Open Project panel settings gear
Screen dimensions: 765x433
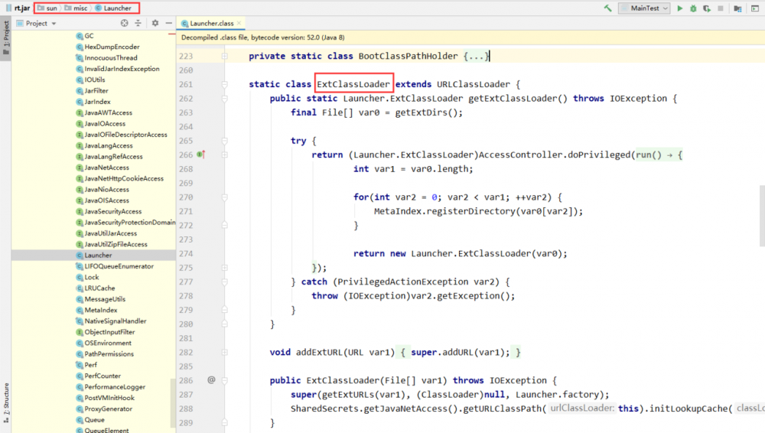(155, 23)
